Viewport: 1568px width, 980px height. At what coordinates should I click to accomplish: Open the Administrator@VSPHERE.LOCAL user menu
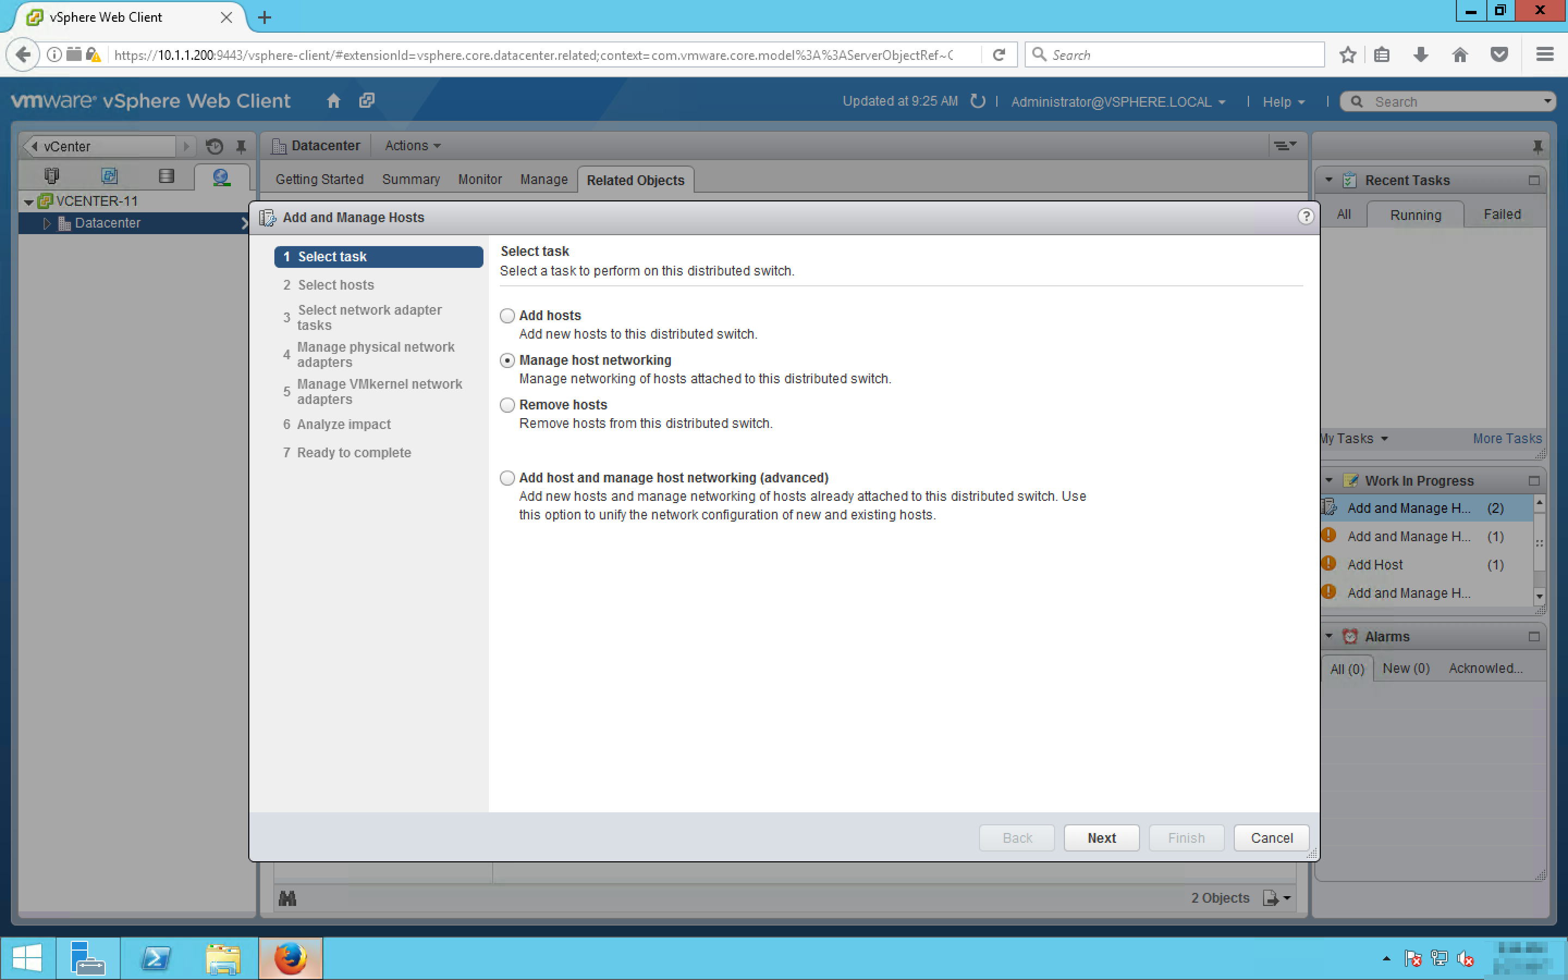[1118, 102]
